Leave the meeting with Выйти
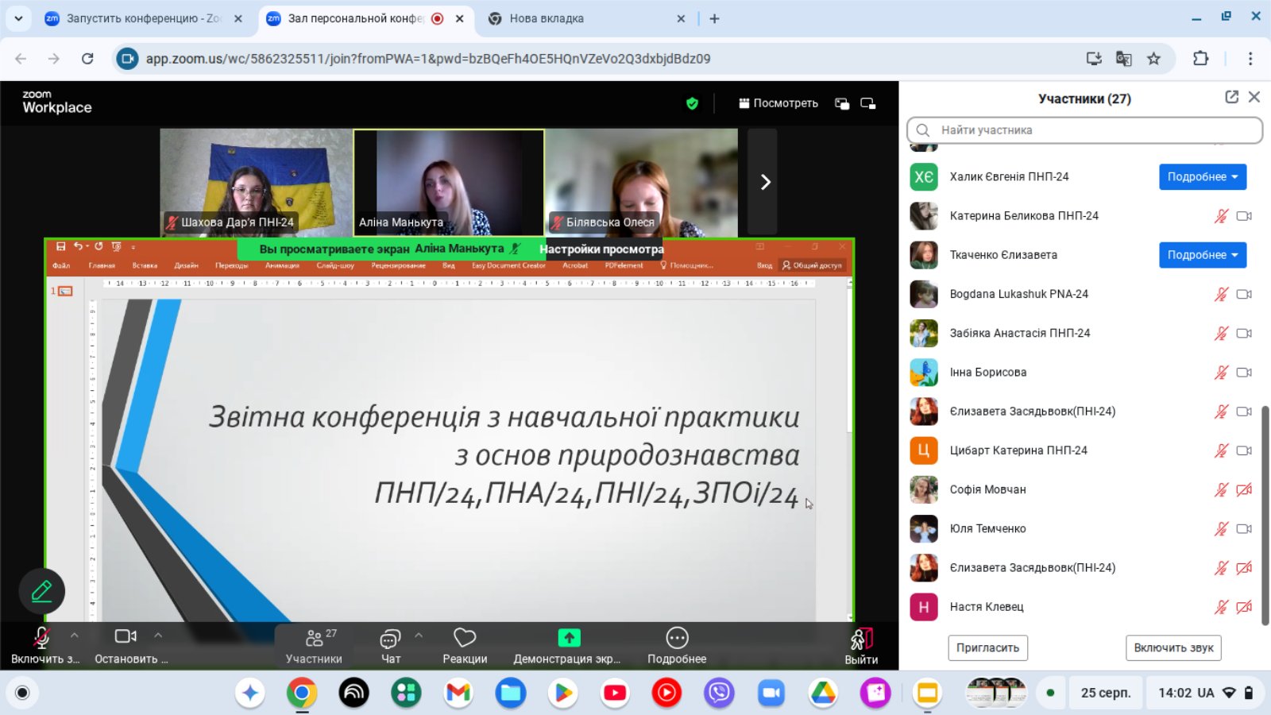Image resolution: width=1271 pixels, height=715 pixels. pyautogui.click(x=861, y=645)
